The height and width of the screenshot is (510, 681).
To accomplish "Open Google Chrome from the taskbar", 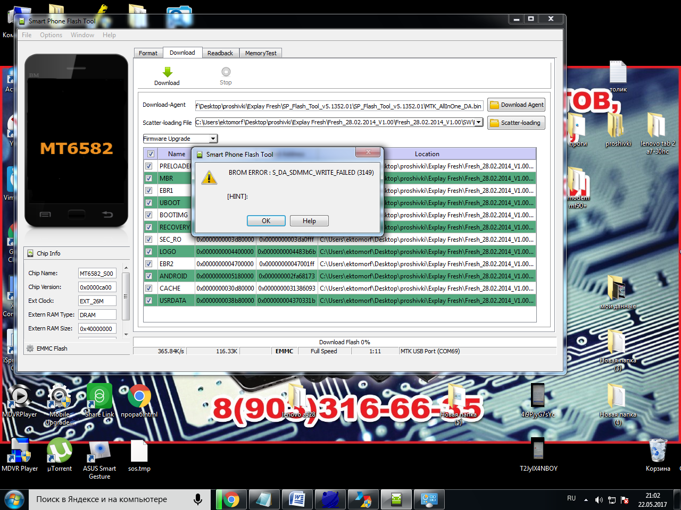I will tap(231, 500).
